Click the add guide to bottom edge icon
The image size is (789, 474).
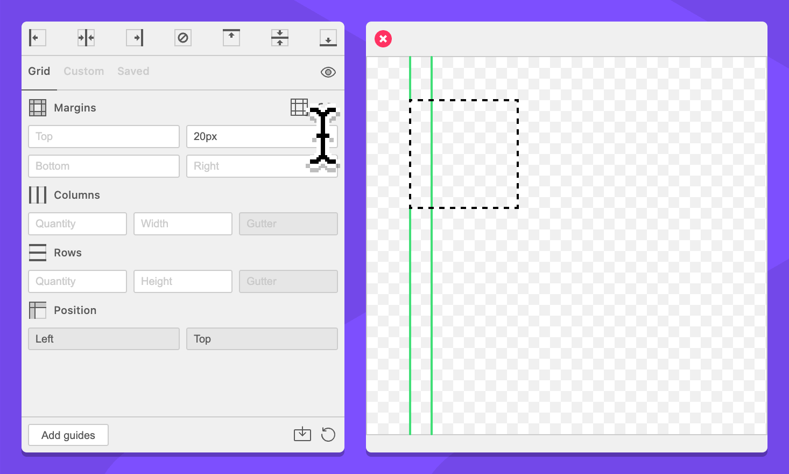(x=328, y=38)
